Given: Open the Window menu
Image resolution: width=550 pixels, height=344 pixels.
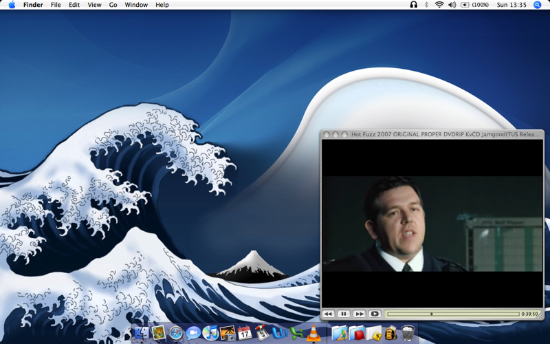Looking at the screenshot, I should coord(136,5).
